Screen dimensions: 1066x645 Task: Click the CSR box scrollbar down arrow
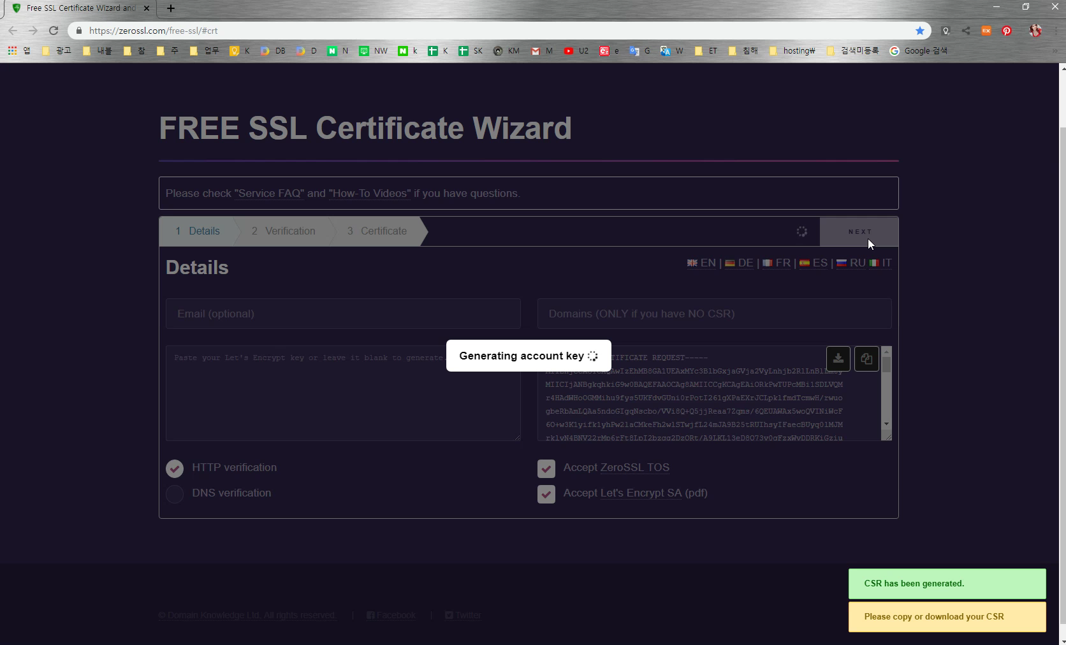886,424
